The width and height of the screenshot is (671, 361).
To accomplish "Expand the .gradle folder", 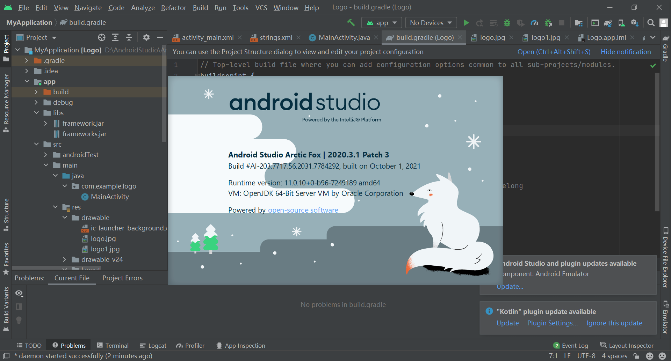I will point(27,60).
